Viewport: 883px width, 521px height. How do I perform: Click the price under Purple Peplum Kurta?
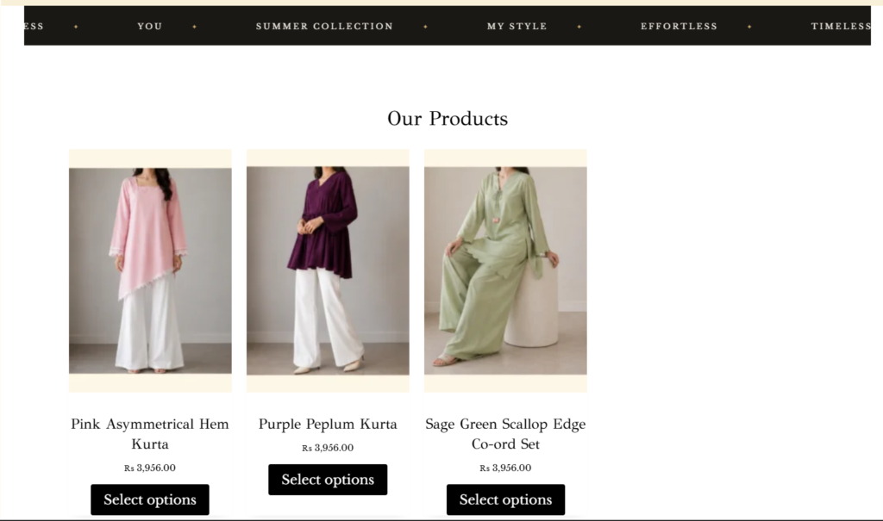pos(328,448)
